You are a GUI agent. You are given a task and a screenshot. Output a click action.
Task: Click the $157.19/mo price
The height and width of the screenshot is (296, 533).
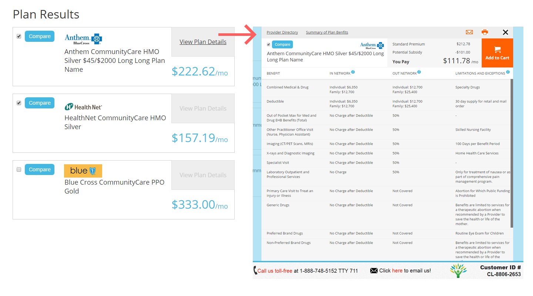(200, 138)
